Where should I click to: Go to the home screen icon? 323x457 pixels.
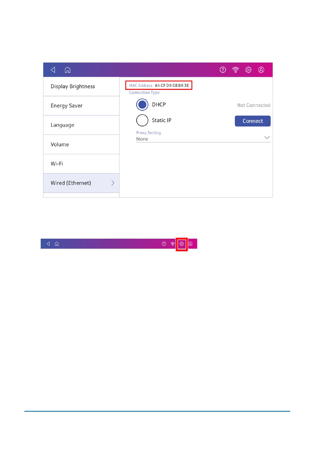(x=68, y=70)
